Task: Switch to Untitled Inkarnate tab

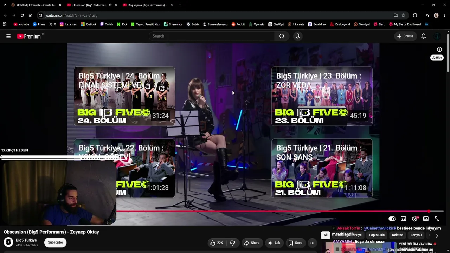Action: click(36, 5)
